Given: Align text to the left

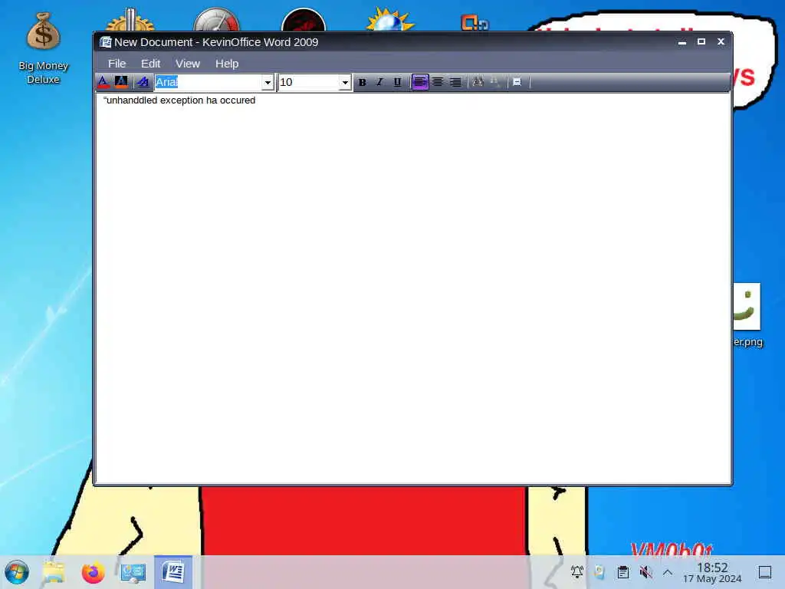Looking at the screenshot, I should click(x=420, y=82).
